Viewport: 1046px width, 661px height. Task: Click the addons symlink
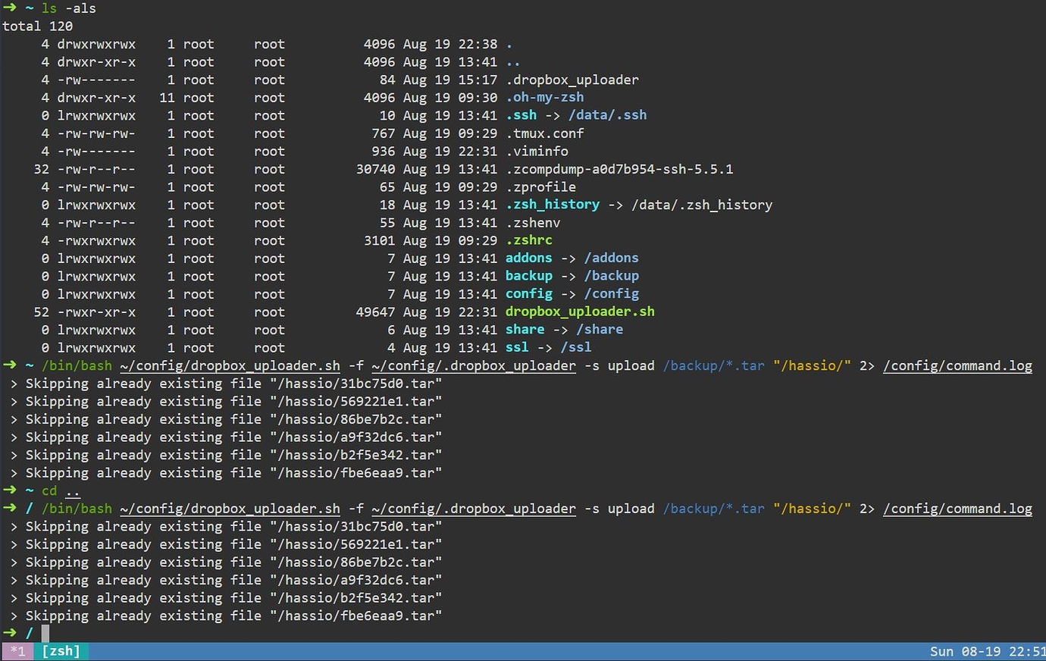point(528,258)
